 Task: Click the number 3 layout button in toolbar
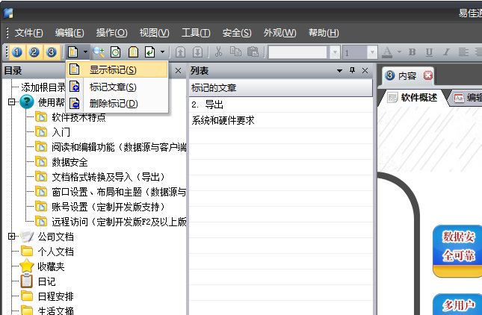pyautogui.click(x=51, y=52)
